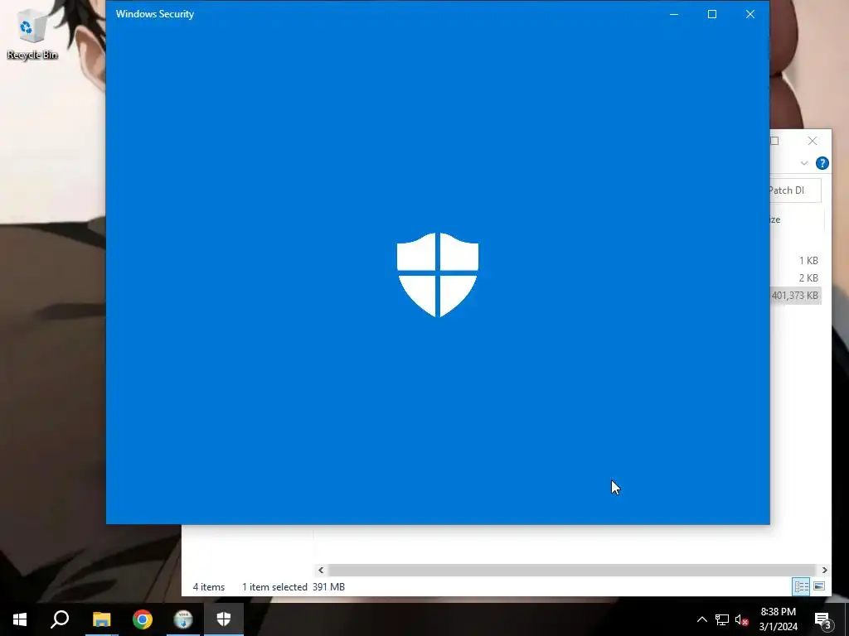Close the Windows Security window

click(750, 14)
